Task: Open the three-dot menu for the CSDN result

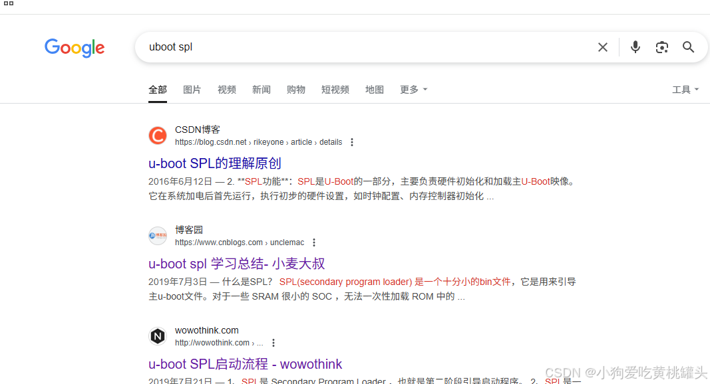Action: point(352,142)
